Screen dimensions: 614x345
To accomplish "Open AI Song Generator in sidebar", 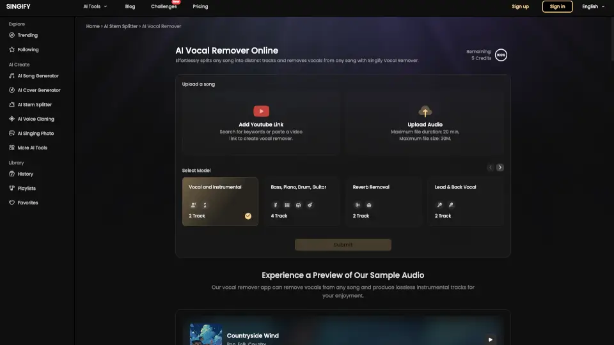I will pyautogui.click(x=38, y=76).
